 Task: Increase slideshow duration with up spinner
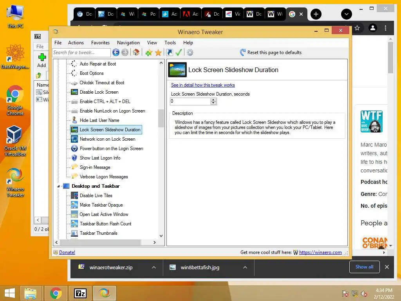pyautogui.click(x=213, y=100)
